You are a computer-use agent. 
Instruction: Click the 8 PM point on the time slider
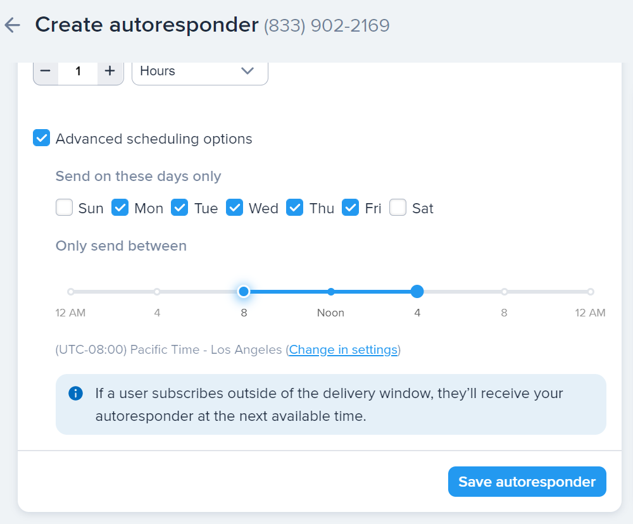504,292
